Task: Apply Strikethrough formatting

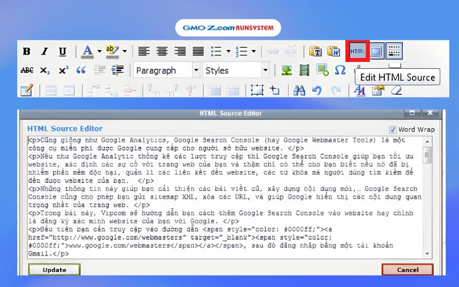Action: click(26, 71)
